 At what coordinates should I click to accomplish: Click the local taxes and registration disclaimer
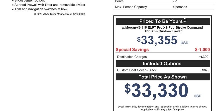[162, 107]
